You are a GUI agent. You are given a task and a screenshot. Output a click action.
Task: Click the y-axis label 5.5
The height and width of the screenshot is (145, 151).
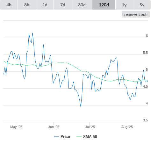coord(145,53)
